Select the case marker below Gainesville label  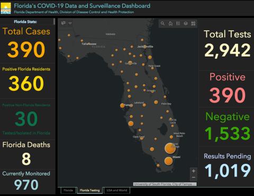pos(130,63)
